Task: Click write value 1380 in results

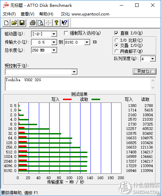Action: coord(132,106)
